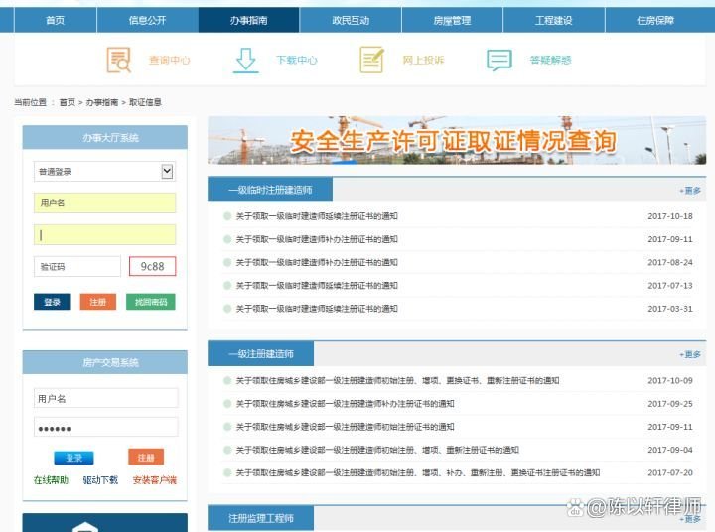Screen dimensions: 715x532
Task: Expand the 普通登录 login type dropdown
Action: [x=104, y=172]
